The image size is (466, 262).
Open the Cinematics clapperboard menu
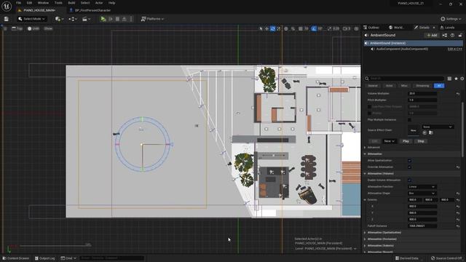(86, 19)
